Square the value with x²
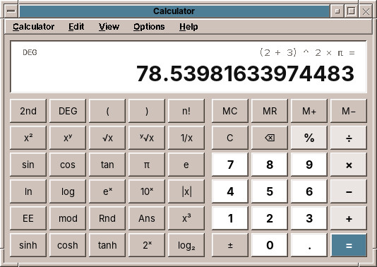Screen dimensions: 377x267 [x=28, y=138]
